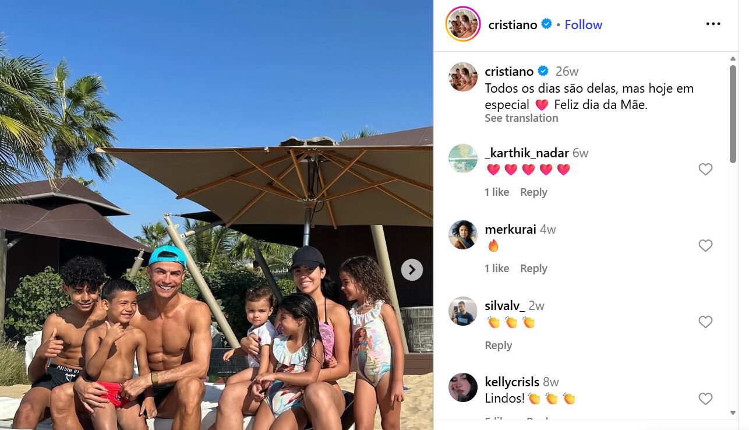
Task: Like merkurai's fire comment
Action: 705,246
